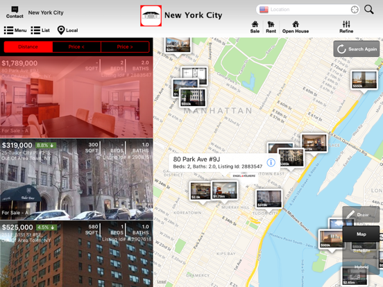The width and height of the screenshot is (383, 287).
Task: Click the New York City header label
Action: (x=193, y=15)
